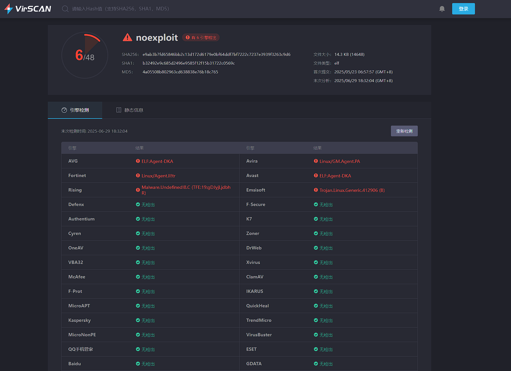This screenshot has height=371, width=511.
Task: Click the VBA32 clean check icon
Action: point(138,263)
